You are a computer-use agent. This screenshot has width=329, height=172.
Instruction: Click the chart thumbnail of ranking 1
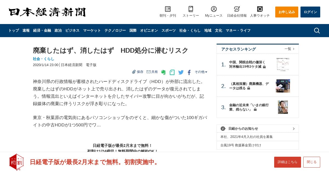pos(283,64)
